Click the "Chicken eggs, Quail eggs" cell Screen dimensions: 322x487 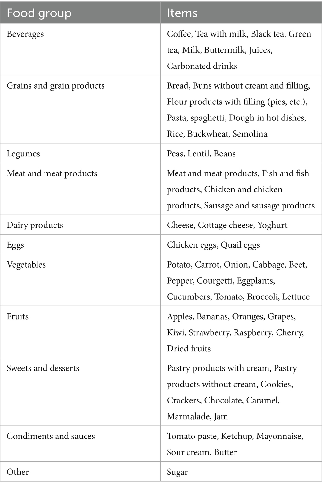click(x=213, y=245)
